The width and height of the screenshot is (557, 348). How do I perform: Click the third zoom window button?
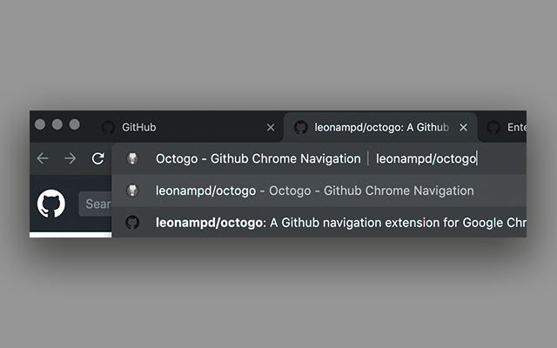tap(74, 124)
